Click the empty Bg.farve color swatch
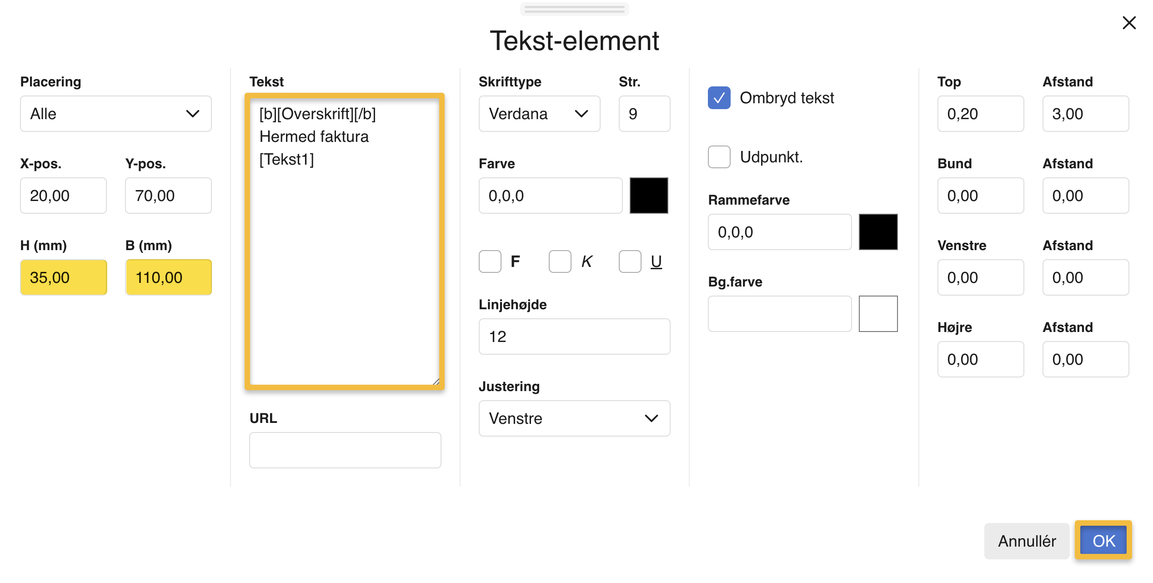Screen dimensions: 1153x583 [878, 313]
